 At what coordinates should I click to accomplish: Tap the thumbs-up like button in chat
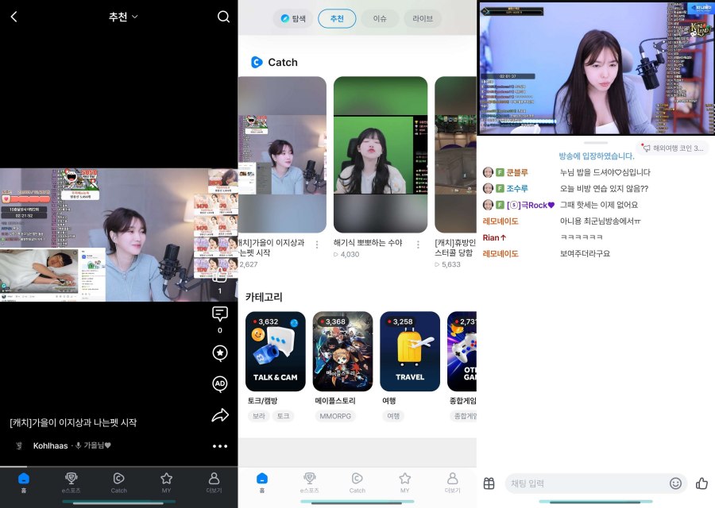coord(702,483)
